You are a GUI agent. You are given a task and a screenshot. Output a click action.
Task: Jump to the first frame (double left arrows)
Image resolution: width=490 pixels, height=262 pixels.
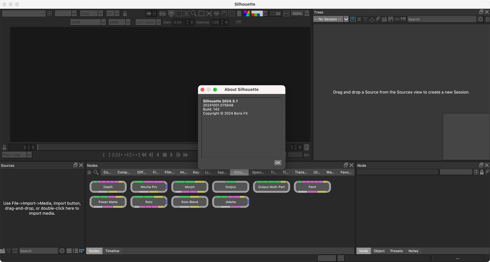[x=144, y=155]
